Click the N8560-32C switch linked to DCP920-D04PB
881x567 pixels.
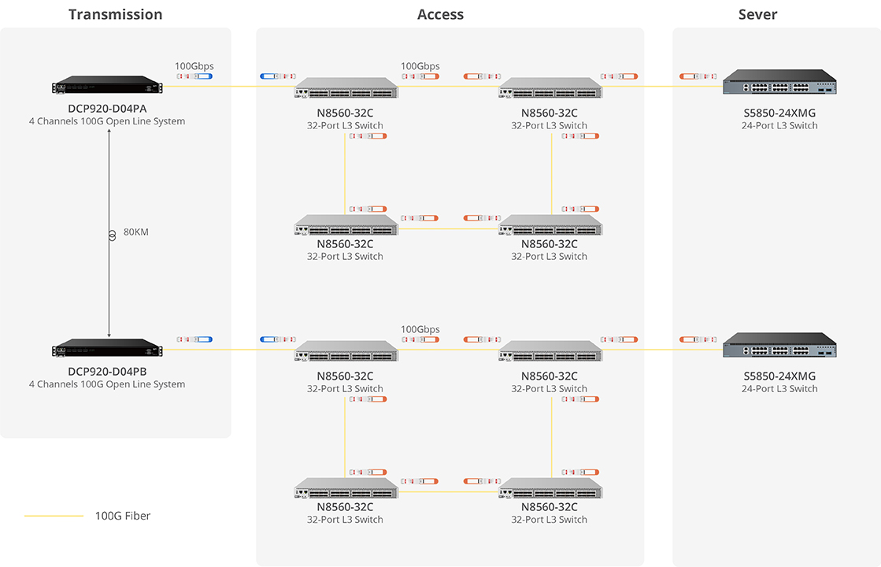click(346, 351)
